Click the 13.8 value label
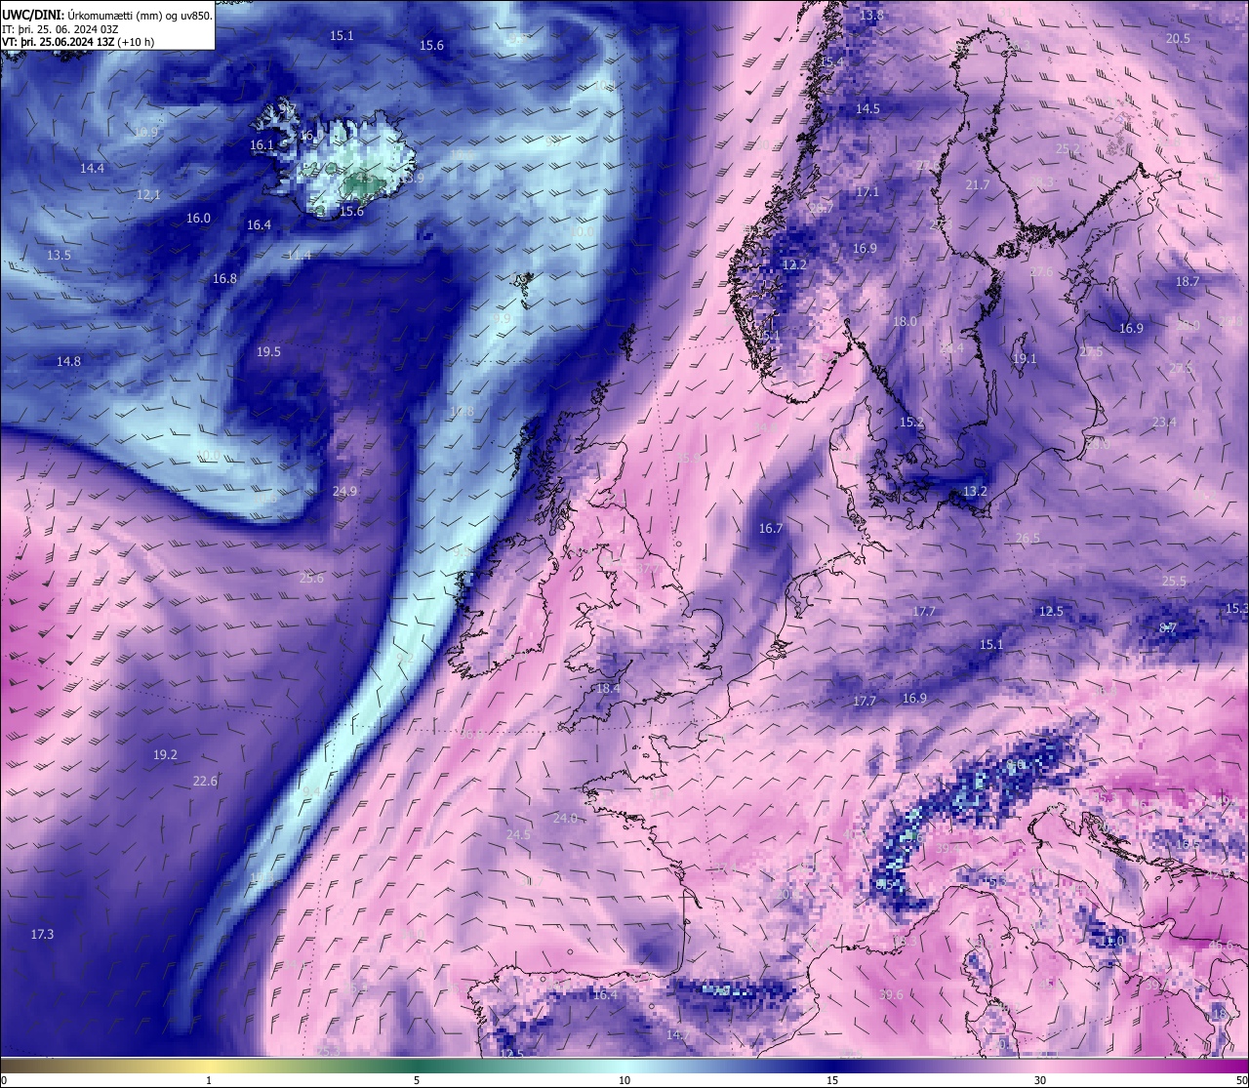1249x1088 pixels. (x=871, y=16)
